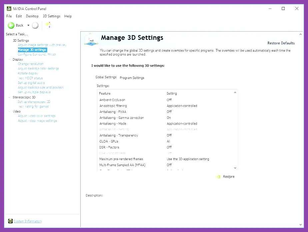Select Configure Surround, PhysX
The image size is (308, 232).
(x=37, y=54)
